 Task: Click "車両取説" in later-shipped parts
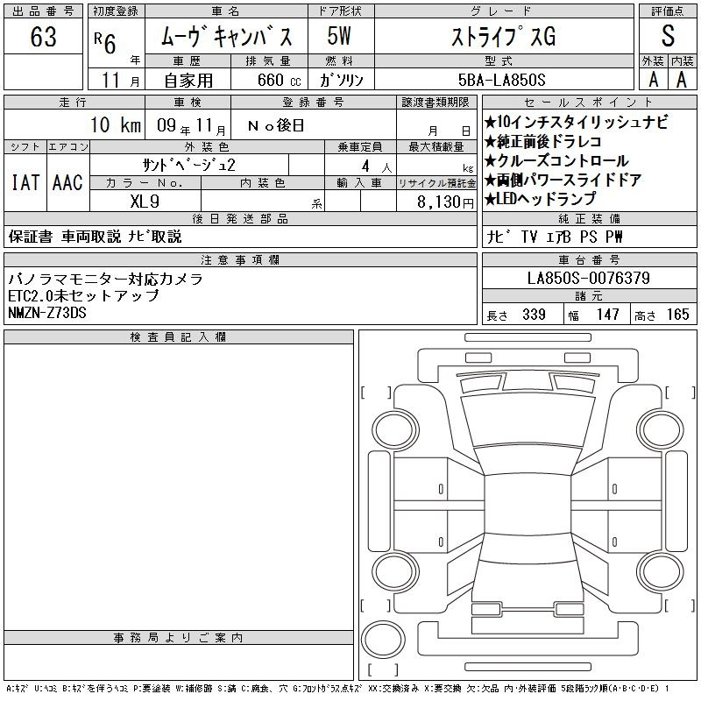click(91, 237)
